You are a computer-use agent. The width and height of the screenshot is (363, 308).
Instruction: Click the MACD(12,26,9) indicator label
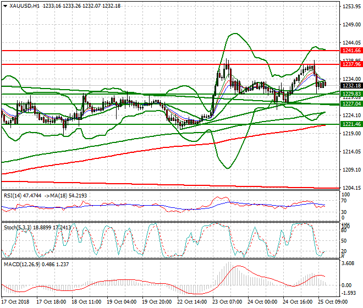pyautogui.click(x=22, y=264)
